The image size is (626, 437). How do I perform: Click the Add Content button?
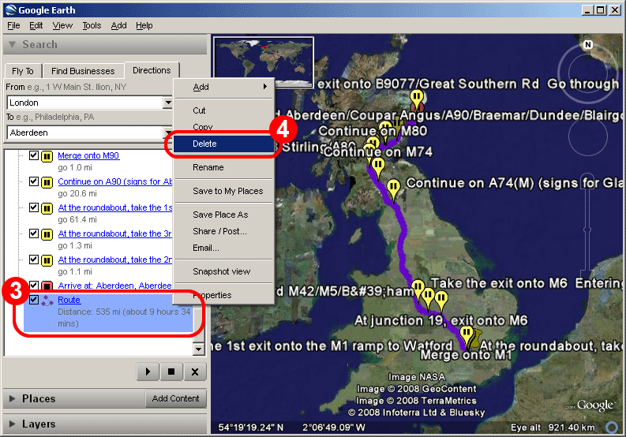point(176,398)
